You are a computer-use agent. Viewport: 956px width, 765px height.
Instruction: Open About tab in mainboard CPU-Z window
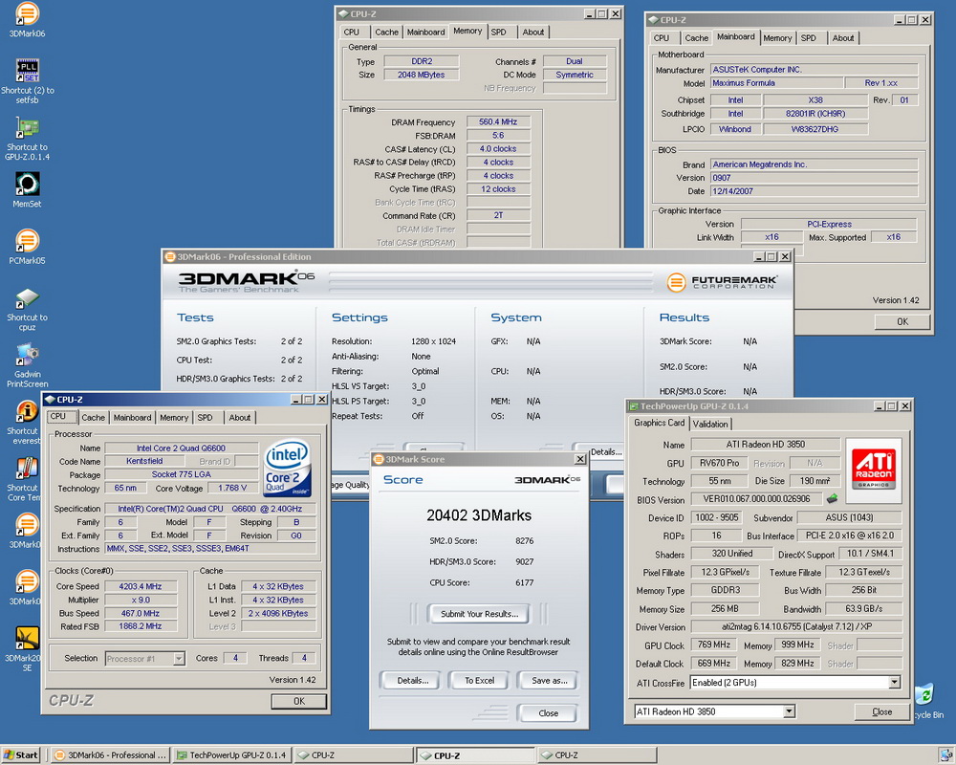843,38
